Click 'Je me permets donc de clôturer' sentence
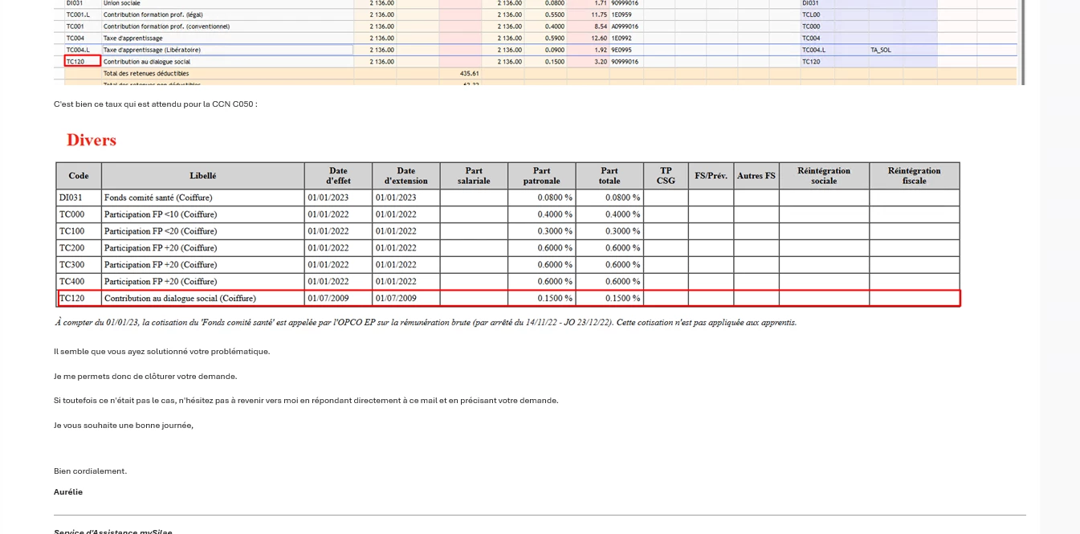Viewport: 1080px width, 534px height. point(145,377)
